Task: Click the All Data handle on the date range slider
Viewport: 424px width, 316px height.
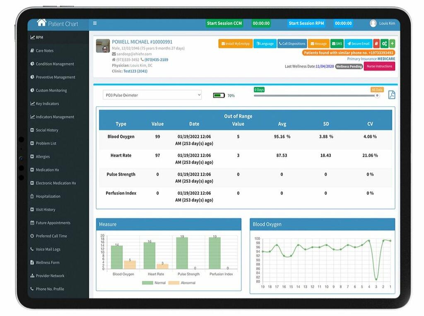Action: point(376,95)
